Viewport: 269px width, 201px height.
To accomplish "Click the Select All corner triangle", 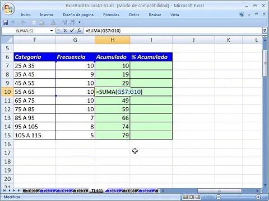I will tap(7, 40).
